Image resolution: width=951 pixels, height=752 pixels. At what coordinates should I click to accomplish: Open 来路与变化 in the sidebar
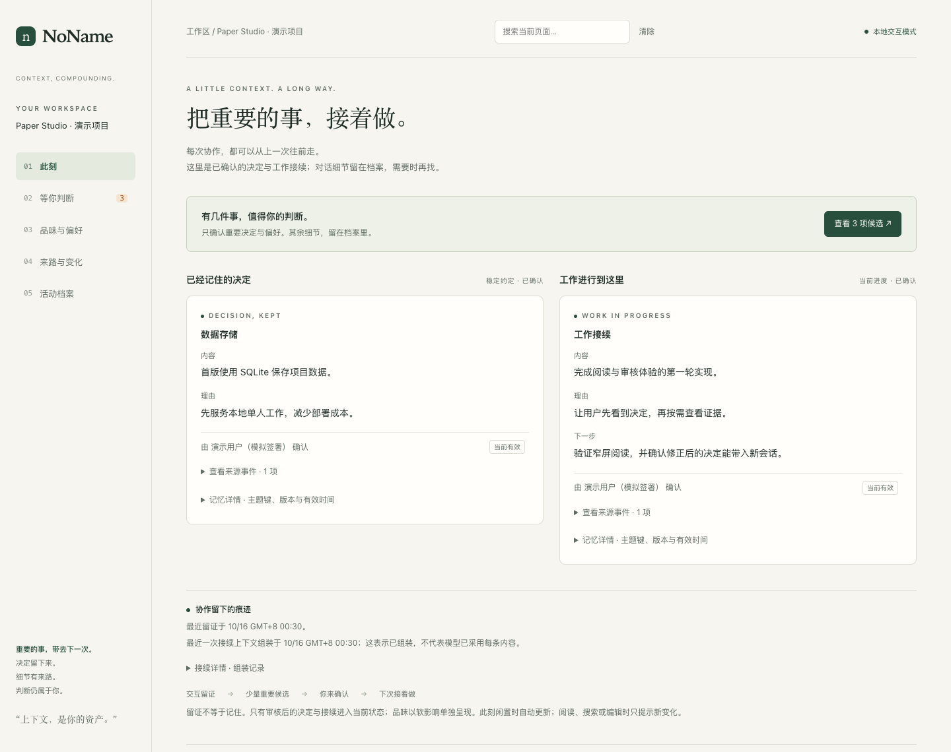(x=75, y=262)
